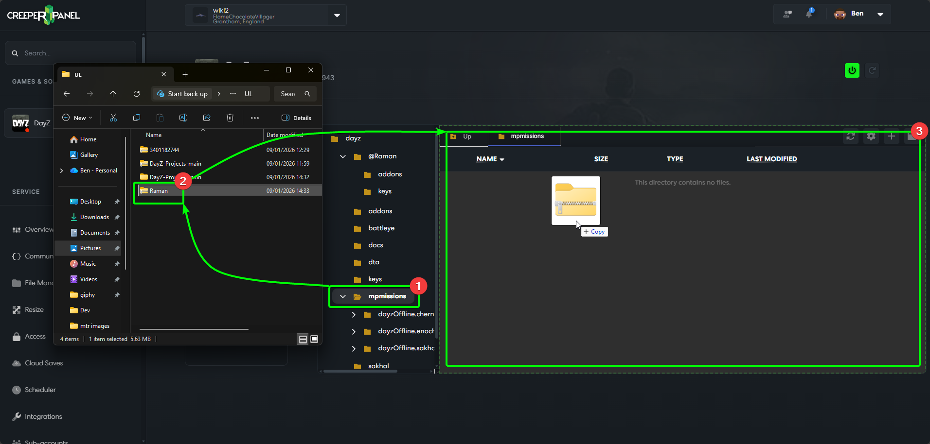
Task: Open the Ben account dropdown
Action: click(x=880, y=14)
